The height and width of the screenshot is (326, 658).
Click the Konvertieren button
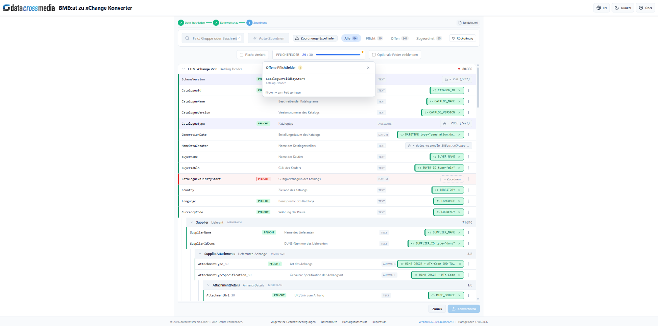click(464, 309)
